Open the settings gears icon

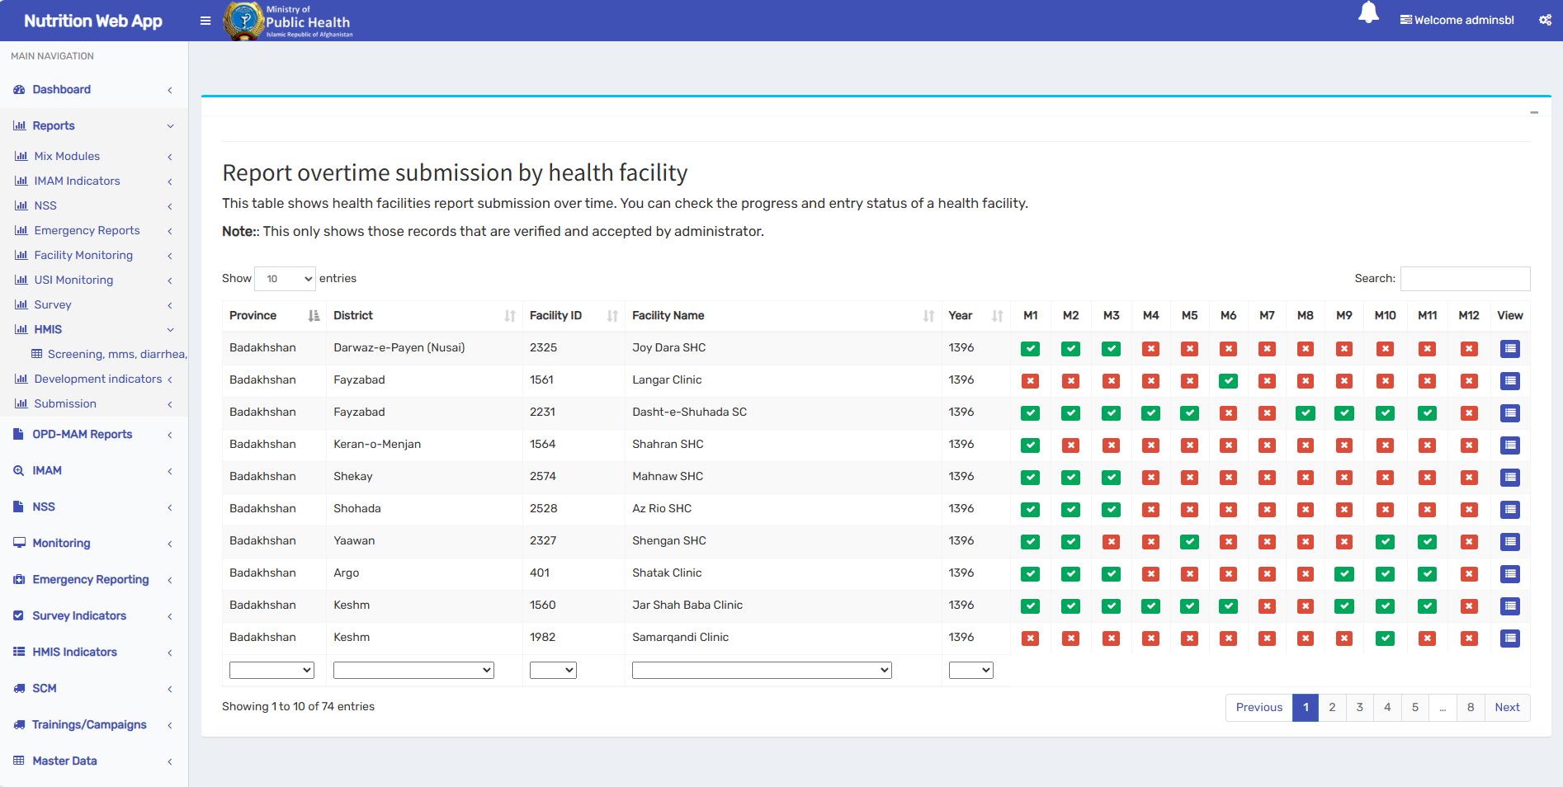(1545, 21)
